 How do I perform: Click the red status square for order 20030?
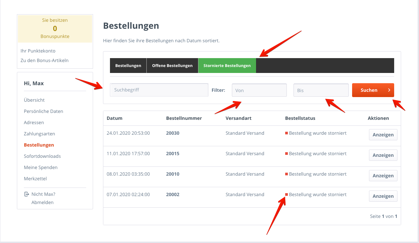point(287,133)
